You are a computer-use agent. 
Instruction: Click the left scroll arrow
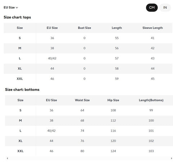click(x=8, y=158)
